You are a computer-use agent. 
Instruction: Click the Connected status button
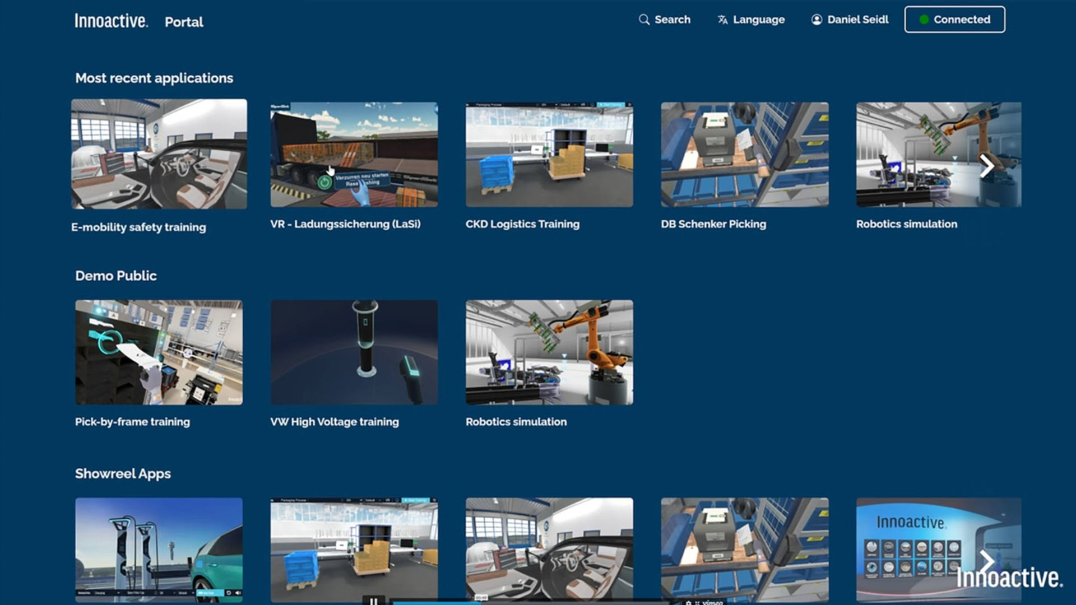pos(954,20)
